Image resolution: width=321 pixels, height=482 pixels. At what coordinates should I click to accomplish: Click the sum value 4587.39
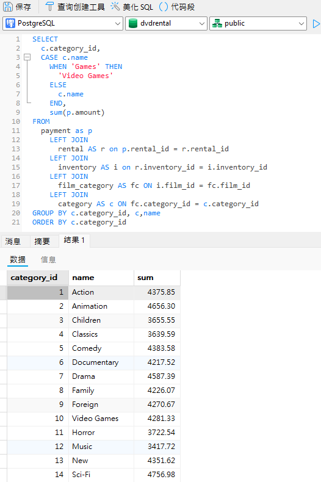[x=157, y=376]
